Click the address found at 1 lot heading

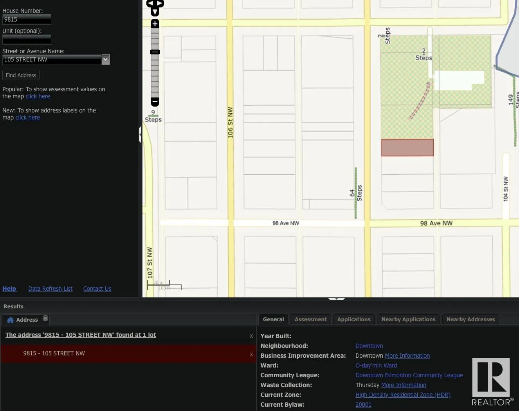[81, 335]
